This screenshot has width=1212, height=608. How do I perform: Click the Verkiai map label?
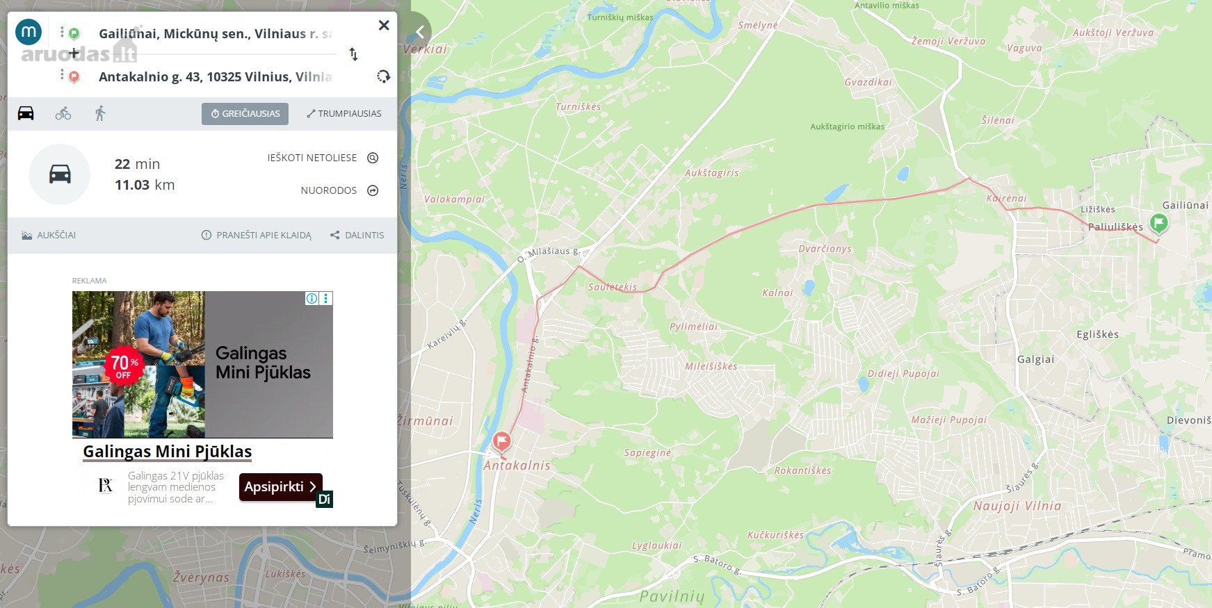pos(426,49)
